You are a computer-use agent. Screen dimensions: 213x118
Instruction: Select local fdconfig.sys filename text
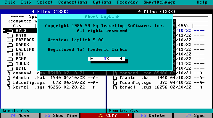coord(29,83)
